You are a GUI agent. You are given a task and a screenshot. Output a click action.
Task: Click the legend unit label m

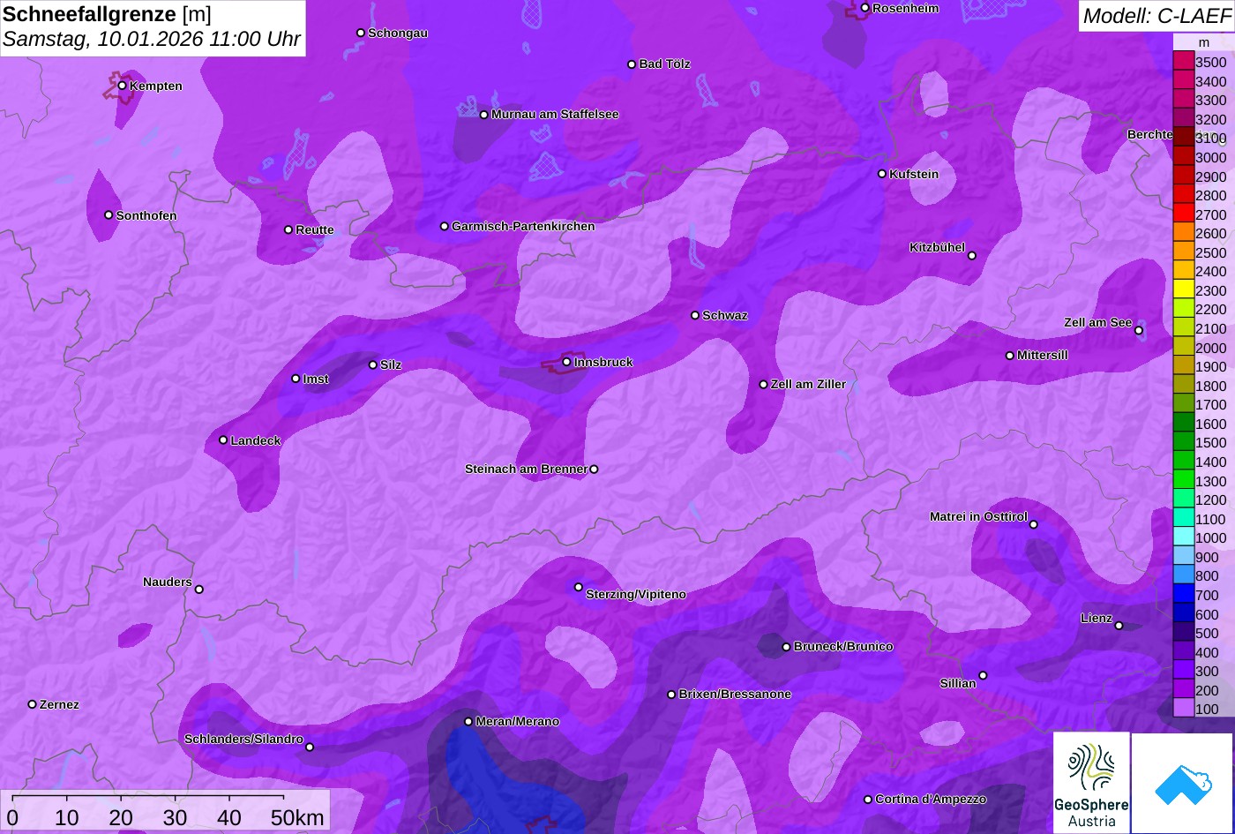(x=1204, y=42)
